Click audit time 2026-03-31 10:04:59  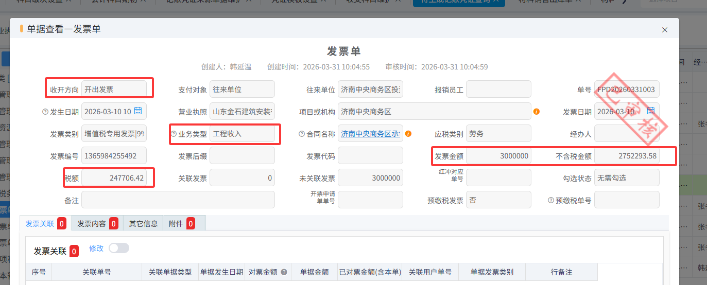(454, 67)
